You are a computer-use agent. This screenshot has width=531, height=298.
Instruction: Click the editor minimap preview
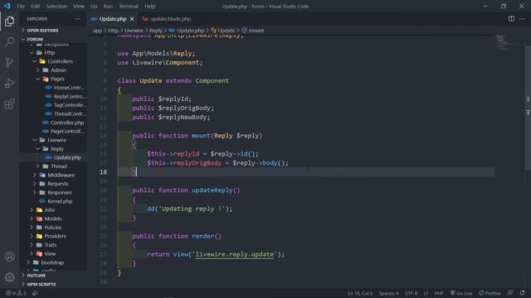pos(504,42)
